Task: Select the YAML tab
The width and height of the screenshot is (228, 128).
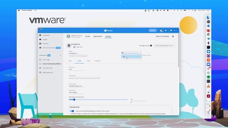Action: click(88, 61)
